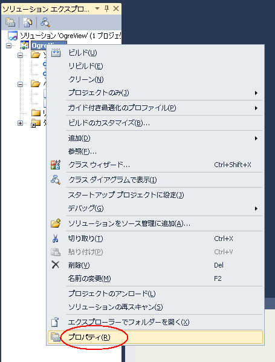The width and height of the screenshot is (275, 362).
Task: Expand the last collapsed folder with plus sign
Action: [x=21, y=123]
